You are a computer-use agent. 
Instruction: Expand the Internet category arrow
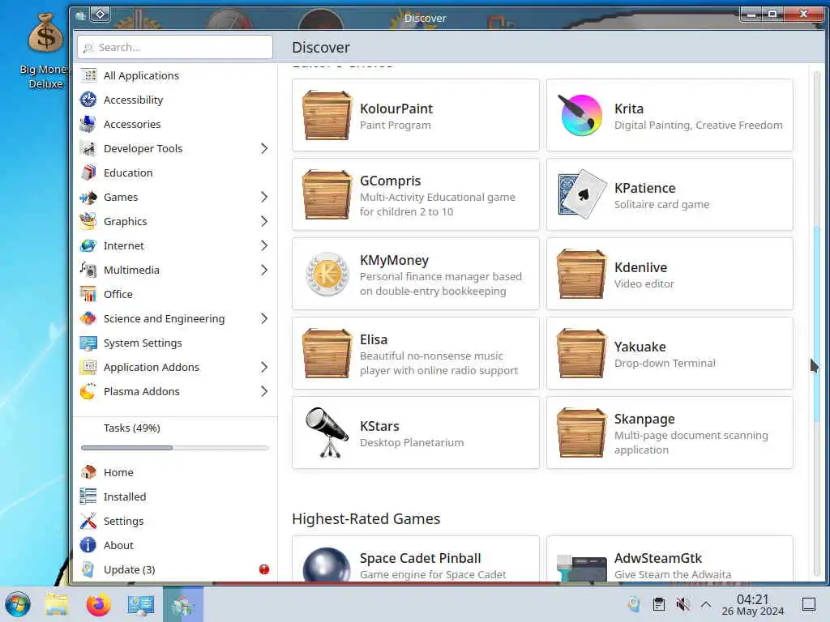tap(264, 246)
